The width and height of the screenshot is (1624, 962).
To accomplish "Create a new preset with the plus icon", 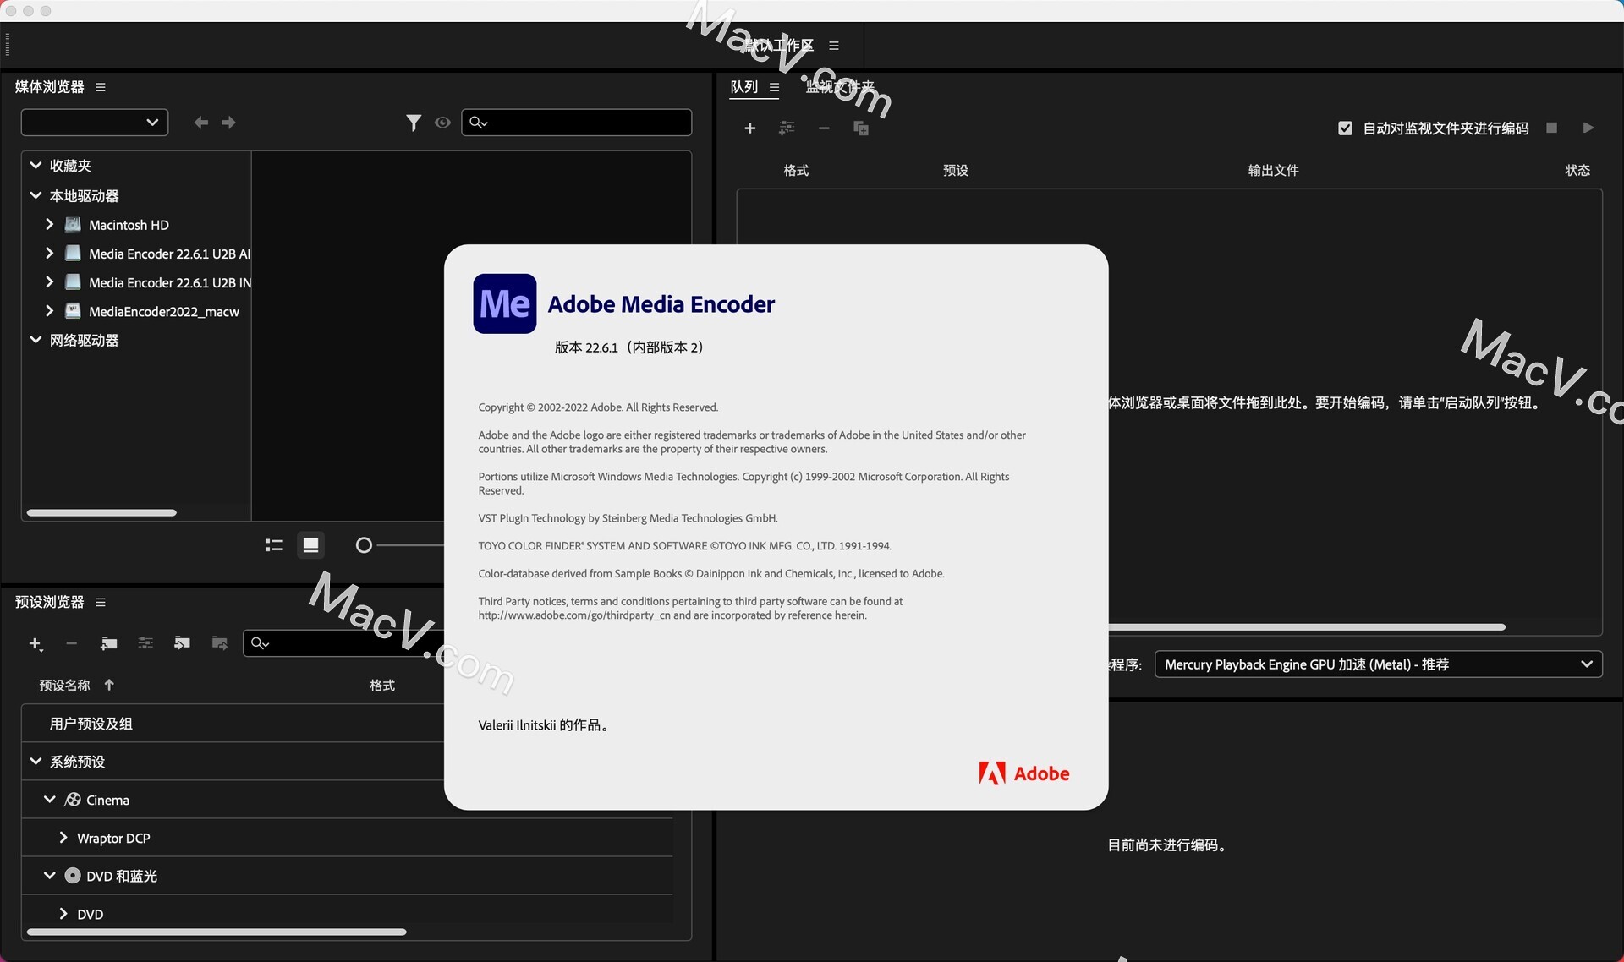I will coord(36,644).
